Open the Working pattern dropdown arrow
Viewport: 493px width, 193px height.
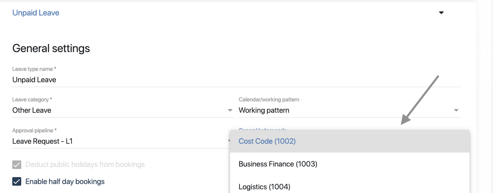pos(456,110)
